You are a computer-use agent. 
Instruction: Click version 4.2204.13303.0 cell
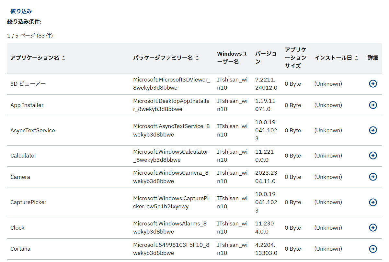point(266,249)
